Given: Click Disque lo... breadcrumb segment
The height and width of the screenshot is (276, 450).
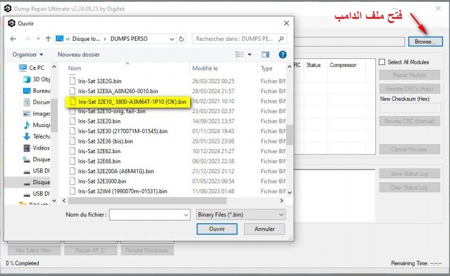Looking at the screenshot, I should click(86, 39).
